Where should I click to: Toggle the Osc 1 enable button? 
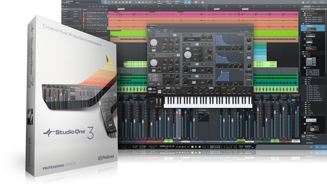152,34
